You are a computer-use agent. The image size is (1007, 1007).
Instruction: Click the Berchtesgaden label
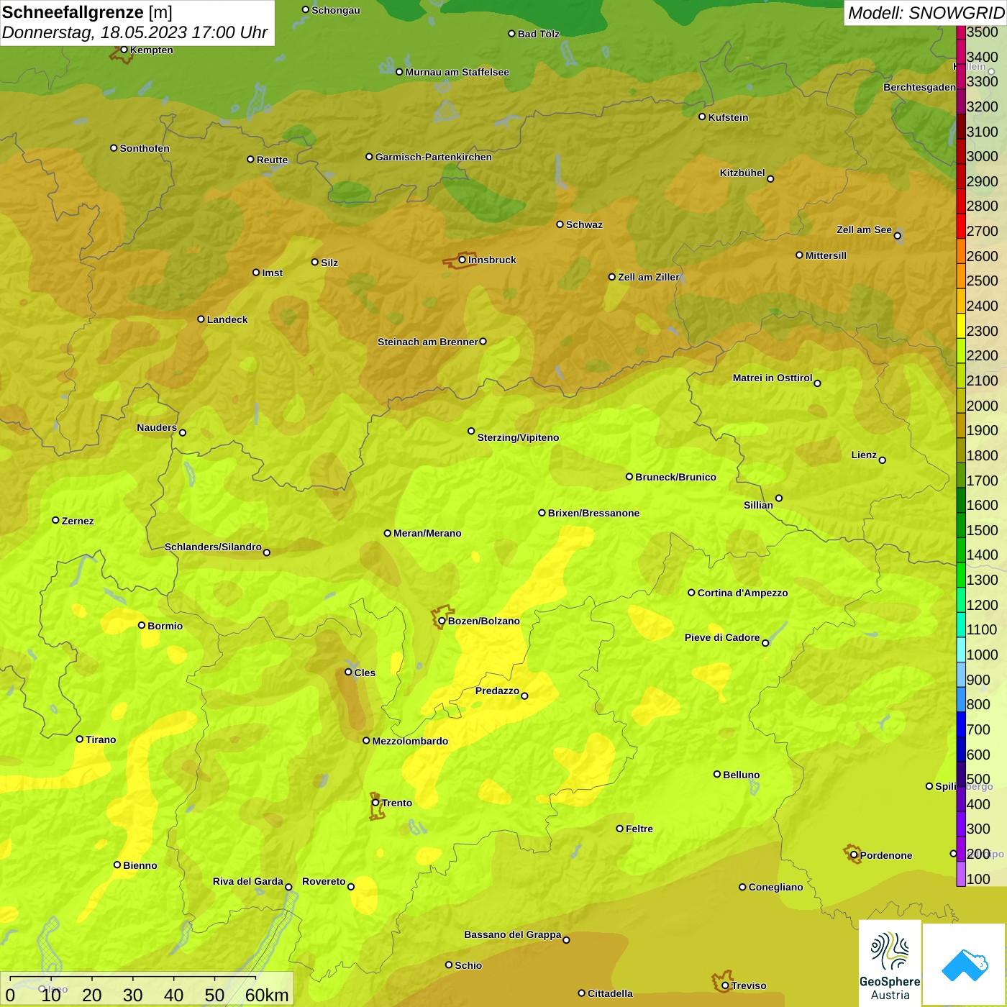coord(919,88)
